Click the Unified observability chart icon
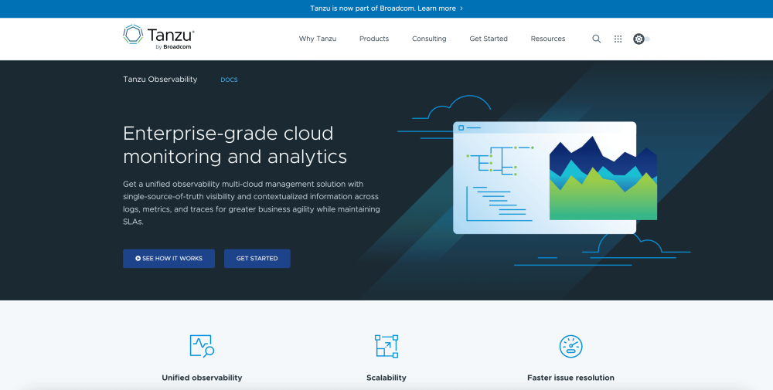 click(x=202, y=345)
